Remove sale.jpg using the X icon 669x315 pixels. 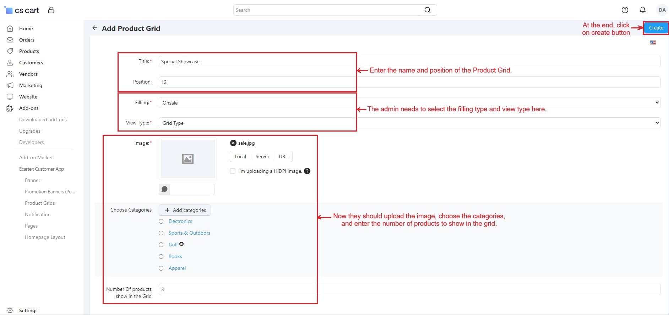(x=233, y=143)
